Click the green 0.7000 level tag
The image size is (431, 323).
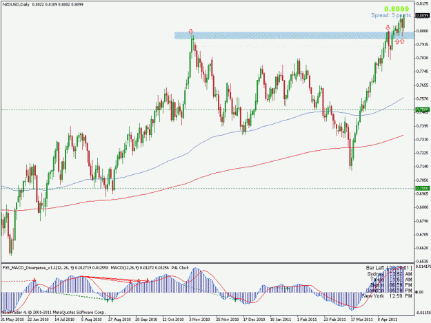(423, 188)
